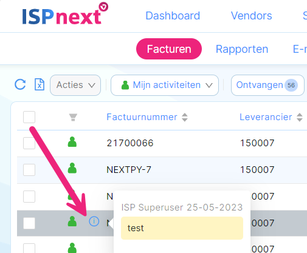
Task: Click the filter funnel icon in table header
Action: pos(73,117)
